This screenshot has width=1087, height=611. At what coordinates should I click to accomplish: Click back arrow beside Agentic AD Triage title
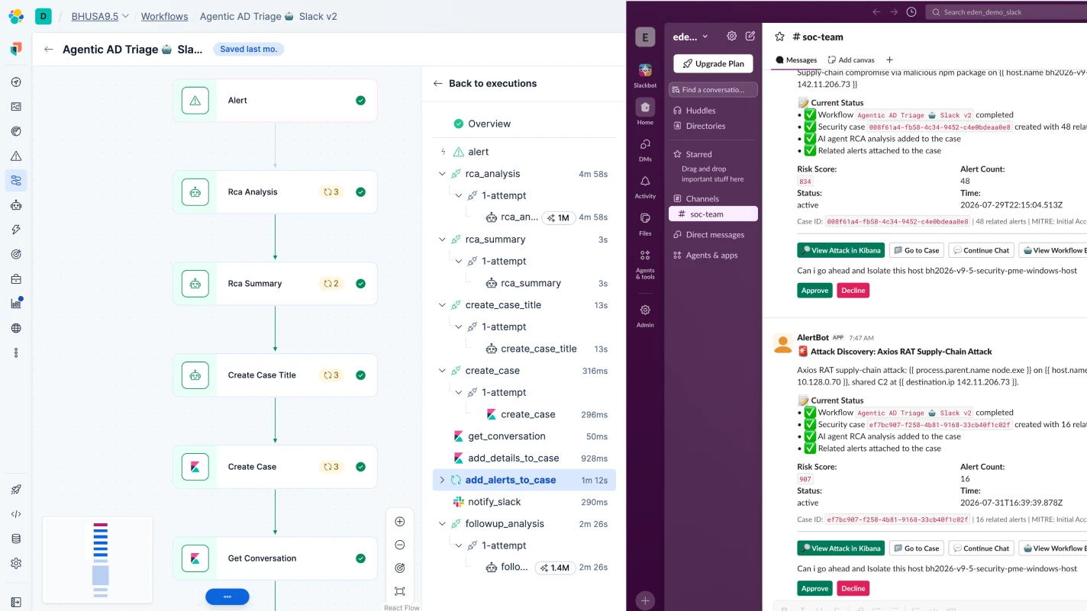[49, 49]
